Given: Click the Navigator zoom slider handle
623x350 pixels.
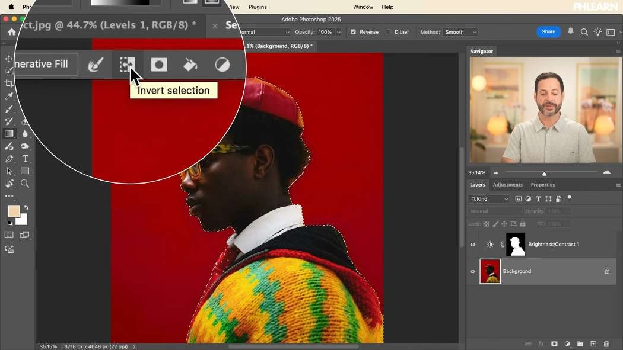Looking at the screenshot, I should [x=544, y=173].
